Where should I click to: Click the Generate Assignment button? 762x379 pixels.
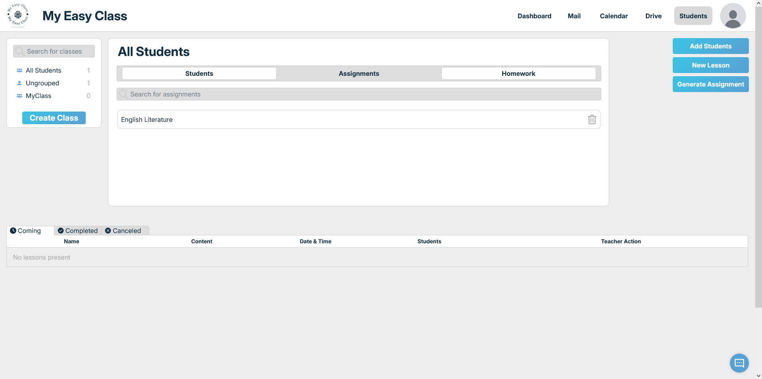(x=710, y=84)
